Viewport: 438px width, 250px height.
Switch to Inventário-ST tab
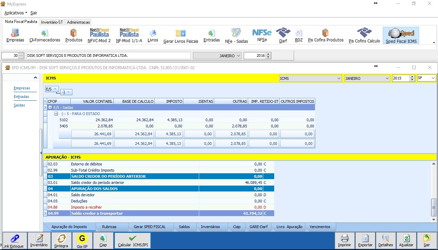[52, 22]
